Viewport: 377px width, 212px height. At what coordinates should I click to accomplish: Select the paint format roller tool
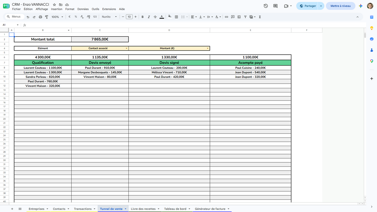click(x=46, y=17)
